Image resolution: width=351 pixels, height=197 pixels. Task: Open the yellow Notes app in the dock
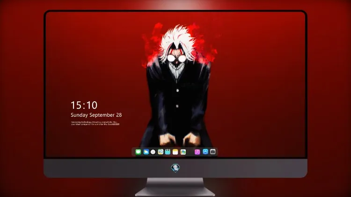(175, 152)
